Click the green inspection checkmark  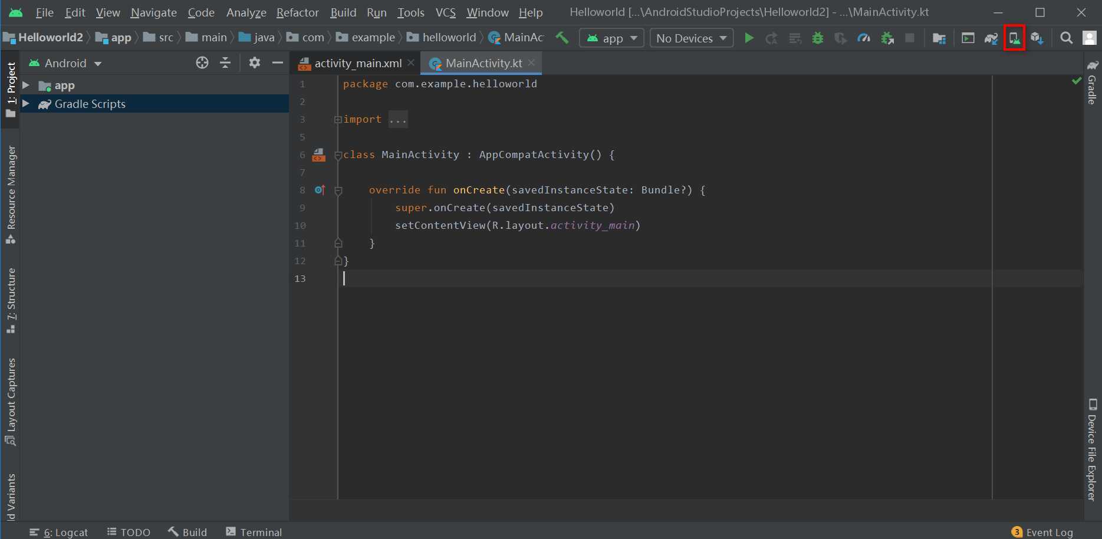(x=1077, y=81)
